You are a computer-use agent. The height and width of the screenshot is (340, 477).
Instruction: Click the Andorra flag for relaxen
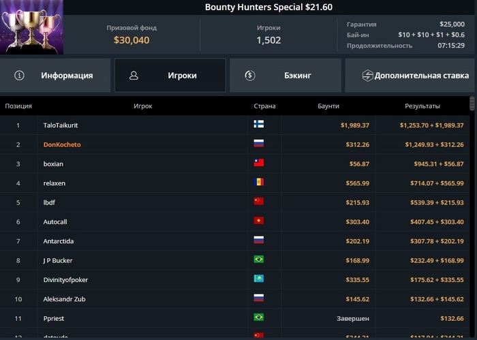[259, 182]
